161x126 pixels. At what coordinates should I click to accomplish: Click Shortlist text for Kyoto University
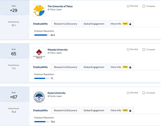click(134, 93)
